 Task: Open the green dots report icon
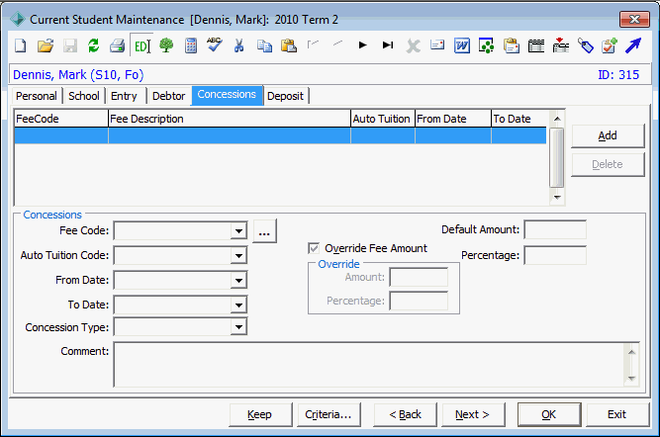pyautogui.click(x=486, y=45)
